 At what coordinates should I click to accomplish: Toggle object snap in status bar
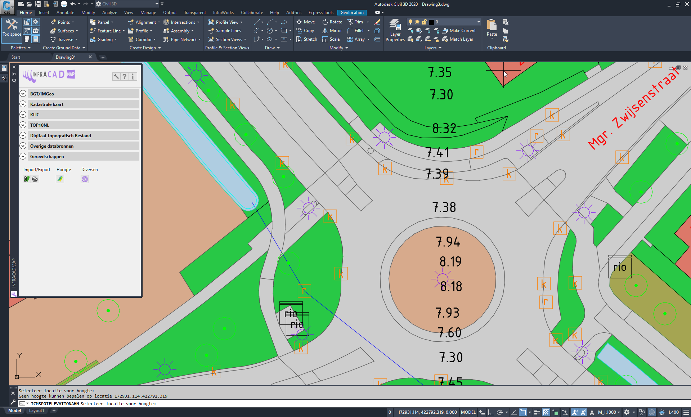pos(523,412)
